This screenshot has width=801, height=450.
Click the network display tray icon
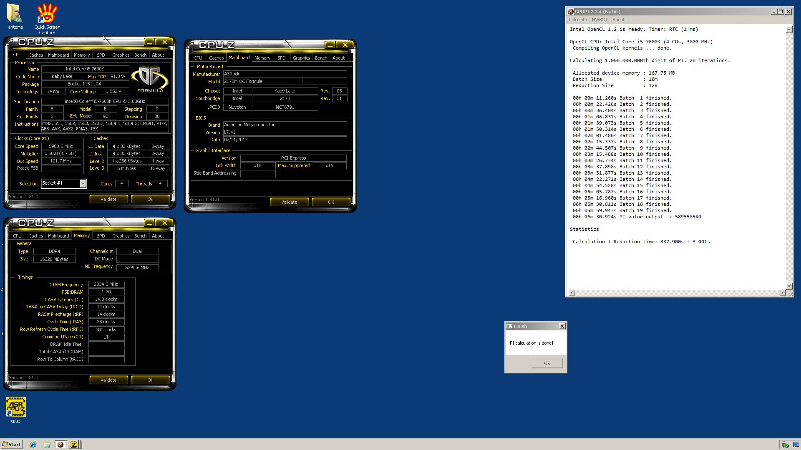click(795, 445)
